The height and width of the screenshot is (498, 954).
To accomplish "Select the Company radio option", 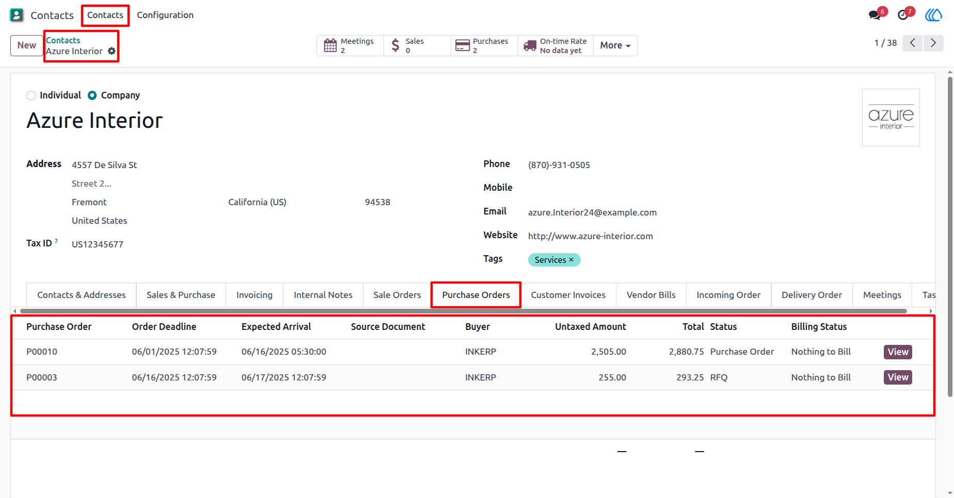I will coord(92,95).
